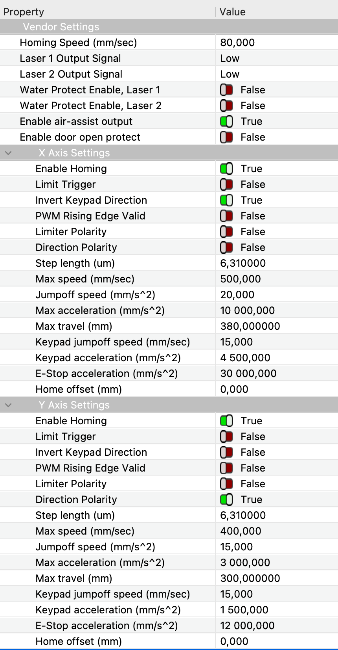Edit X axis Max speed value
338x650 pixels.
tap(277, 279)
